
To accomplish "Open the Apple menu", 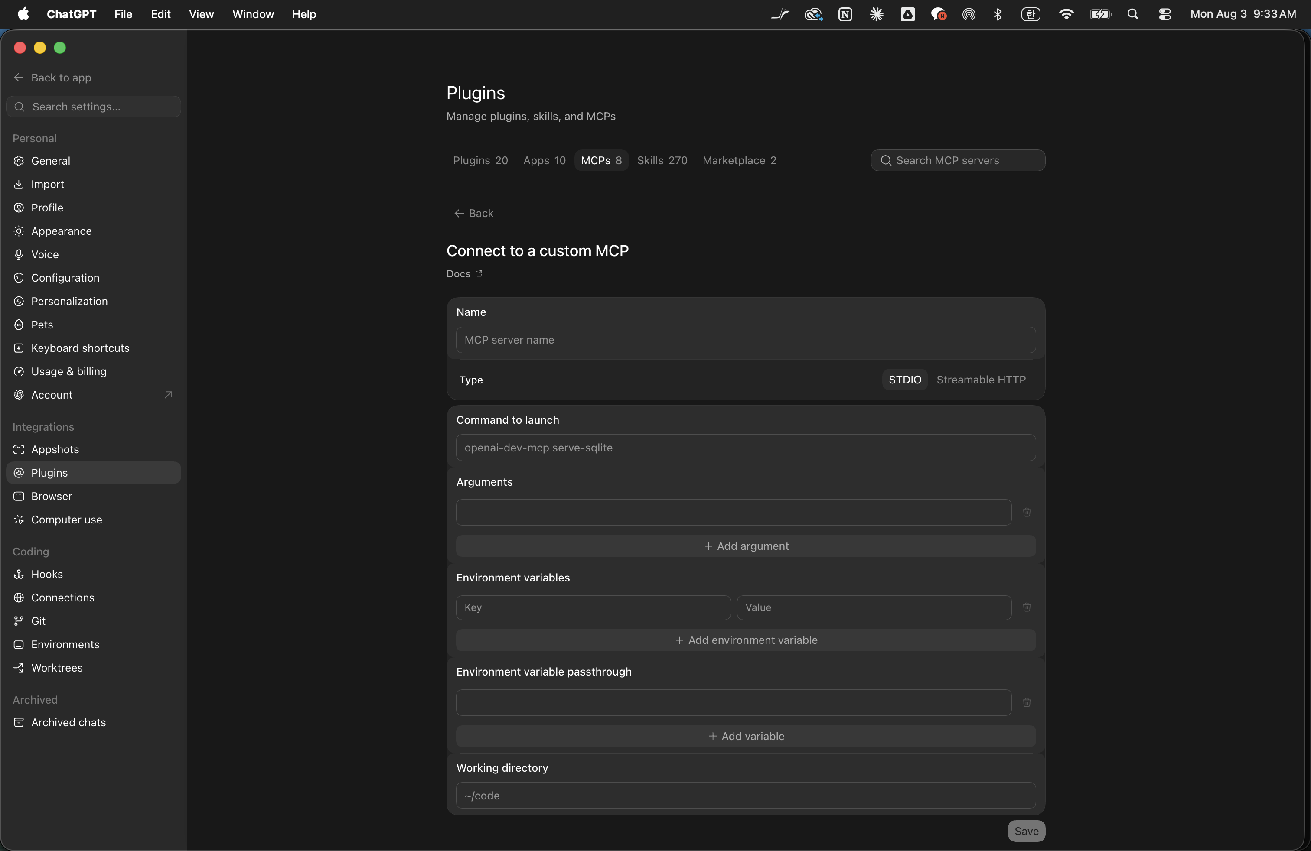I will [x=23, y=14].
